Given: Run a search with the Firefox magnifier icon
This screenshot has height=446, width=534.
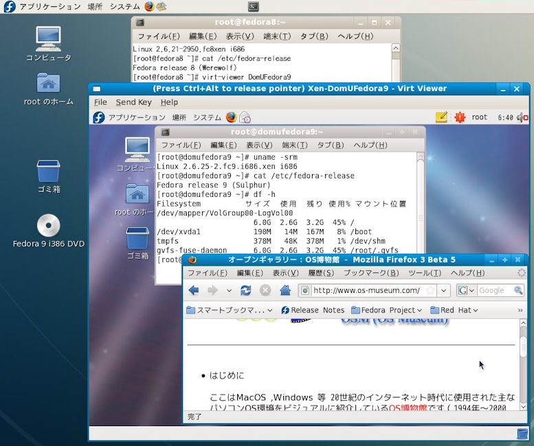Looking at the screenshot, I should (x=518, y=290).
